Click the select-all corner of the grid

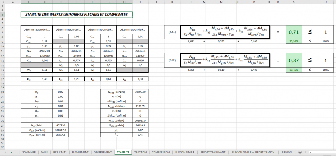[2, 2]
